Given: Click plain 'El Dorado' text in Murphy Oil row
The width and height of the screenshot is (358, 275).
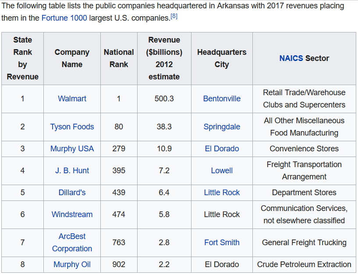Looking at the screenshot, I should point(222,264).
